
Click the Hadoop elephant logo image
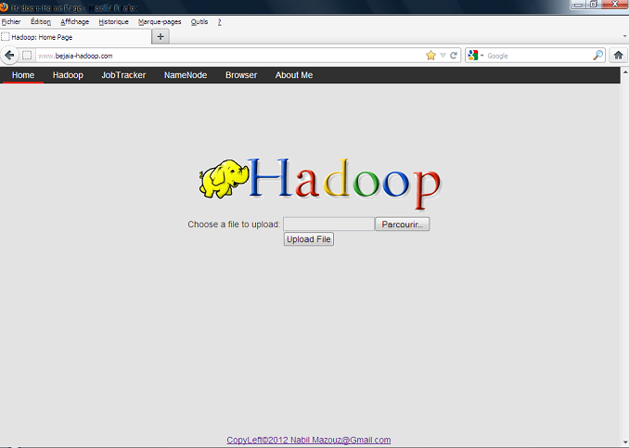(320, 183)
